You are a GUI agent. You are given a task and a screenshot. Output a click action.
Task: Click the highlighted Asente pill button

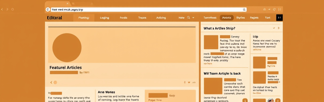pyautogui.click(x=227, y=18)
